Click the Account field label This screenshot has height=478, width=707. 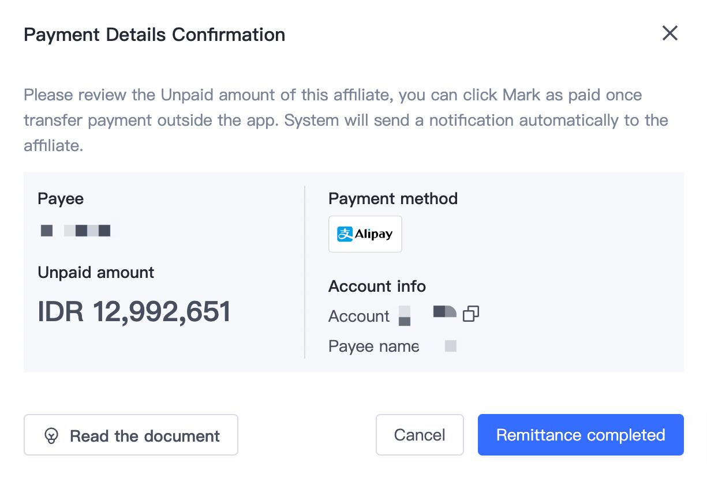pyautogui.click(x=359, y=316)
